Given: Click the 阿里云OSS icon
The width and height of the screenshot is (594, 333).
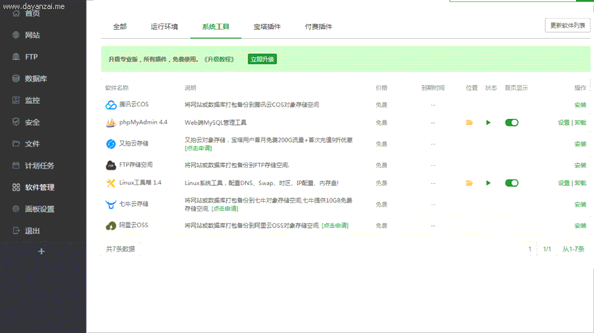Looking at the screenshot, I should 111,226.
